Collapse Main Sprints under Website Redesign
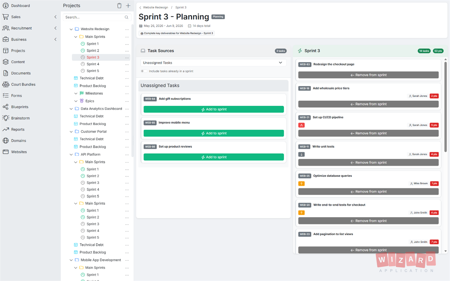Viewport: 450px width, 281px height. (x=76, y=37)
